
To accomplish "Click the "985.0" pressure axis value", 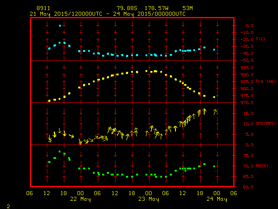I will 247,82.
